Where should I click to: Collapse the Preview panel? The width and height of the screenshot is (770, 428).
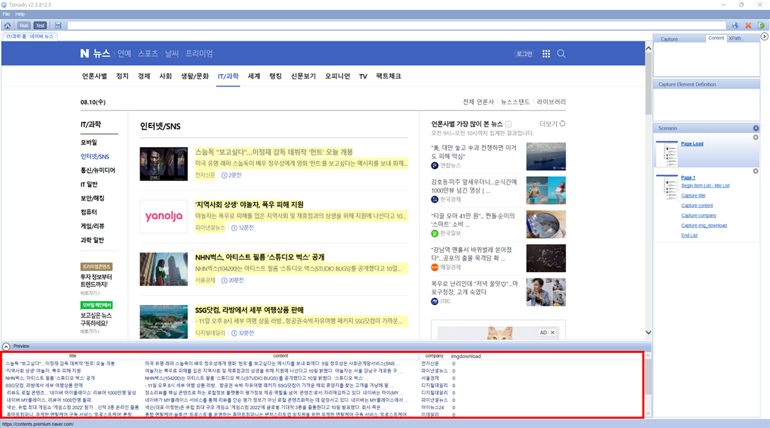coord(6,346)
